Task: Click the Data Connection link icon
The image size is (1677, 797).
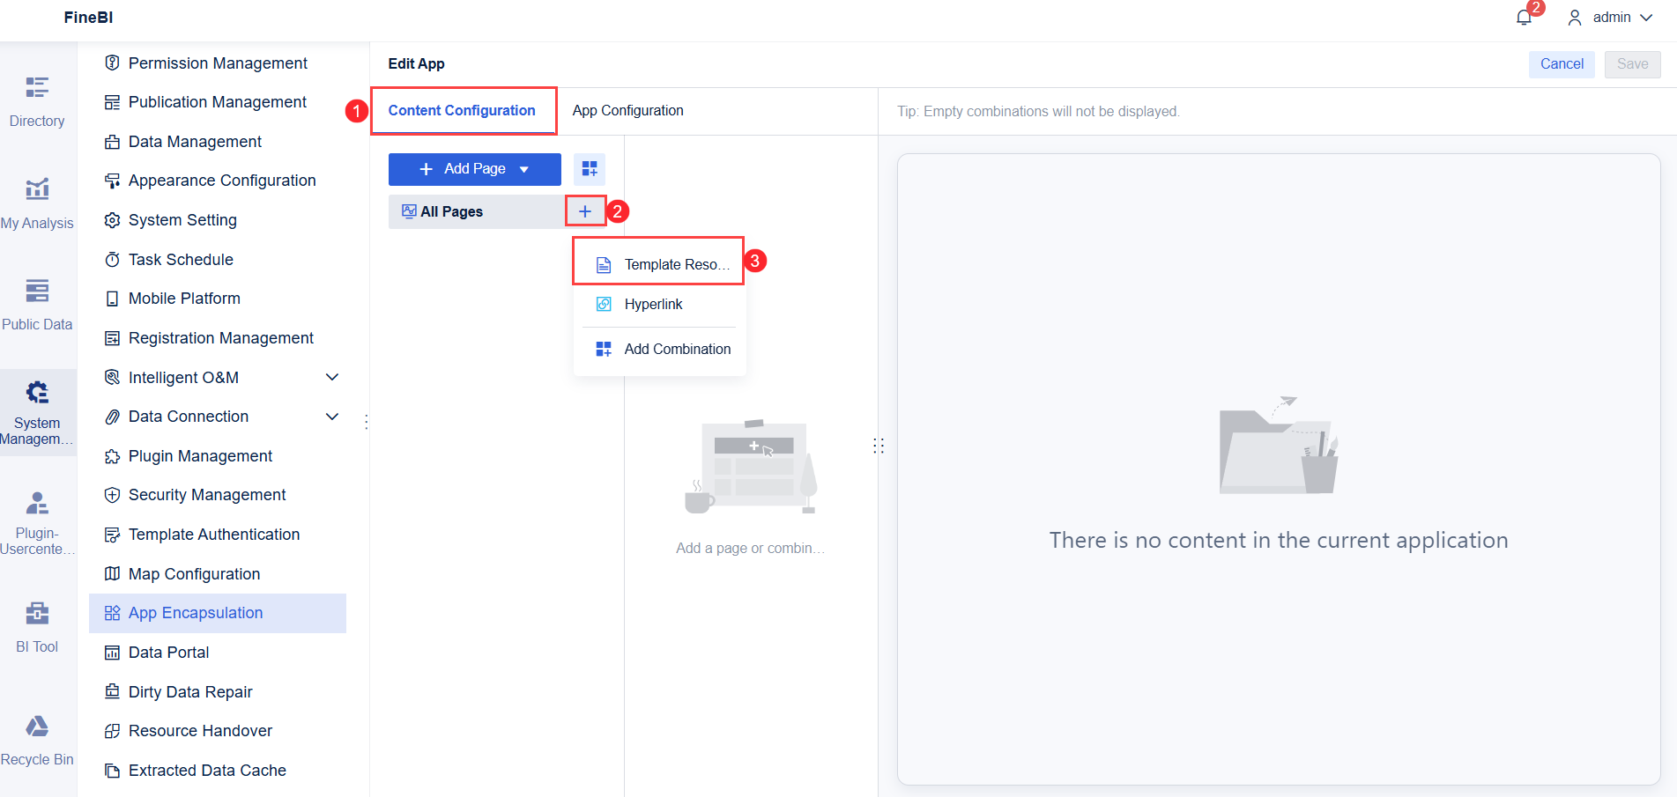Action: [112, 417]
